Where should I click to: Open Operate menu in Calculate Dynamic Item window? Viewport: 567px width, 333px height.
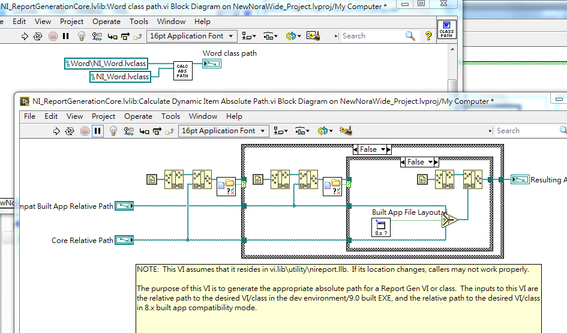click(x=138, y=116)
